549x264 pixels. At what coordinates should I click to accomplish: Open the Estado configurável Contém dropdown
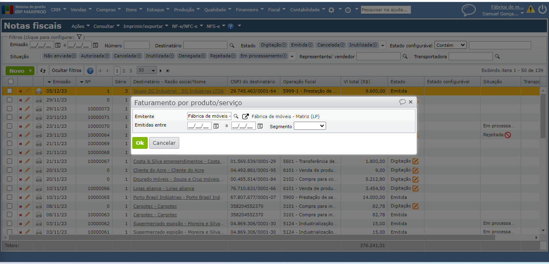(x=451, y=45)
